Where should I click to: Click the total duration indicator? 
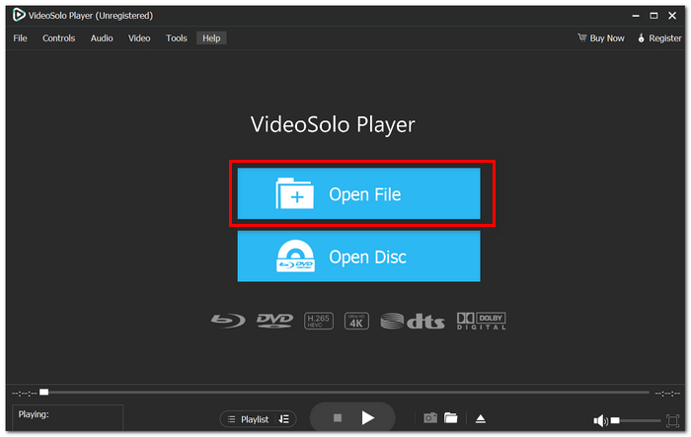tap(667, 394)
